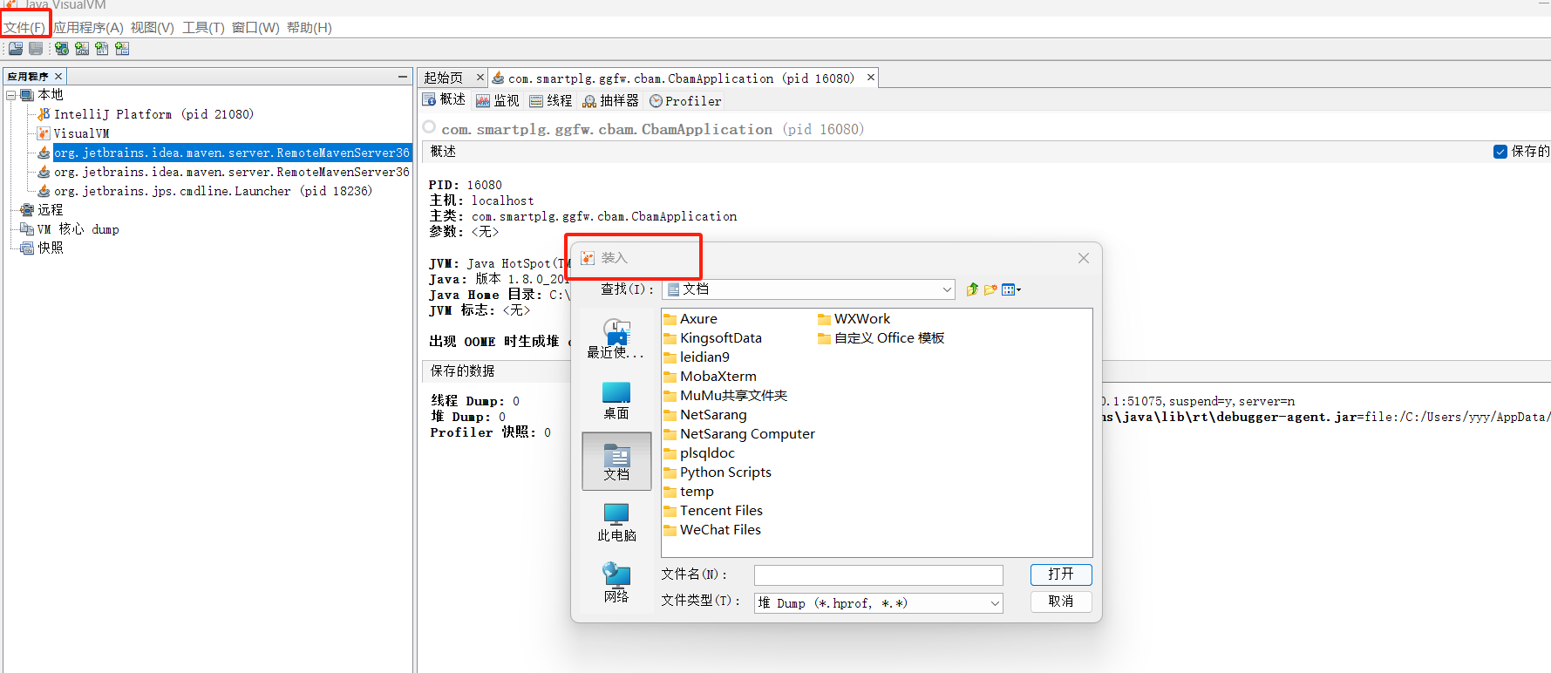This screenshot has width=1551, height=673.
Task: Click the Axure folder icon
Action: 670,319
